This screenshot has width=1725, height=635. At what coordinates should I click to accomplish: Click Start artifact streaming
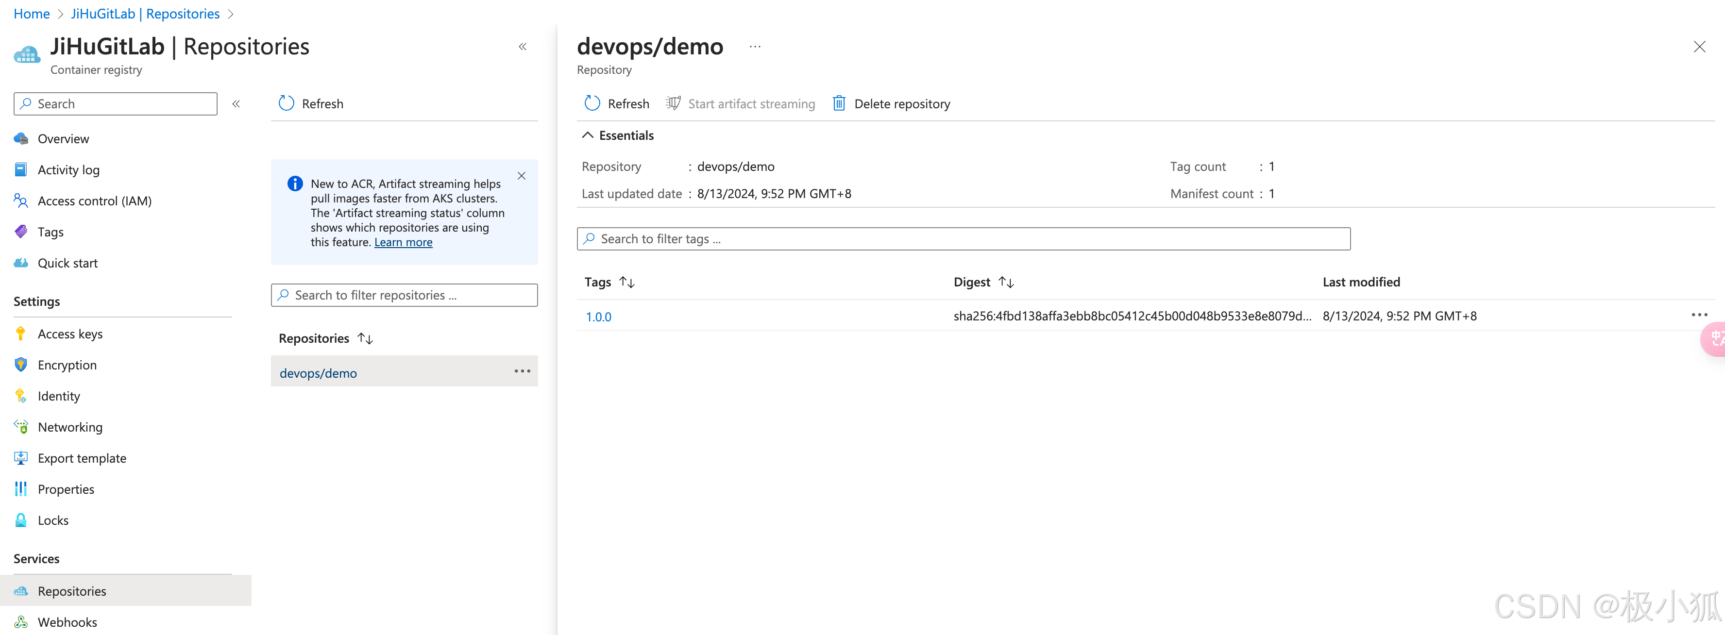click(x=741, y=104)
